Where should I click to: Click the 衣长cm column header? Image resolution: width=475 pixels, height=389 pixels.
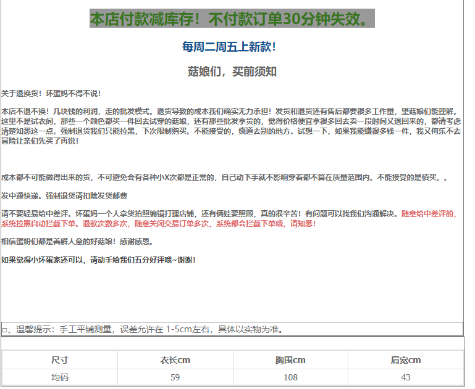(x=175, y=360)
